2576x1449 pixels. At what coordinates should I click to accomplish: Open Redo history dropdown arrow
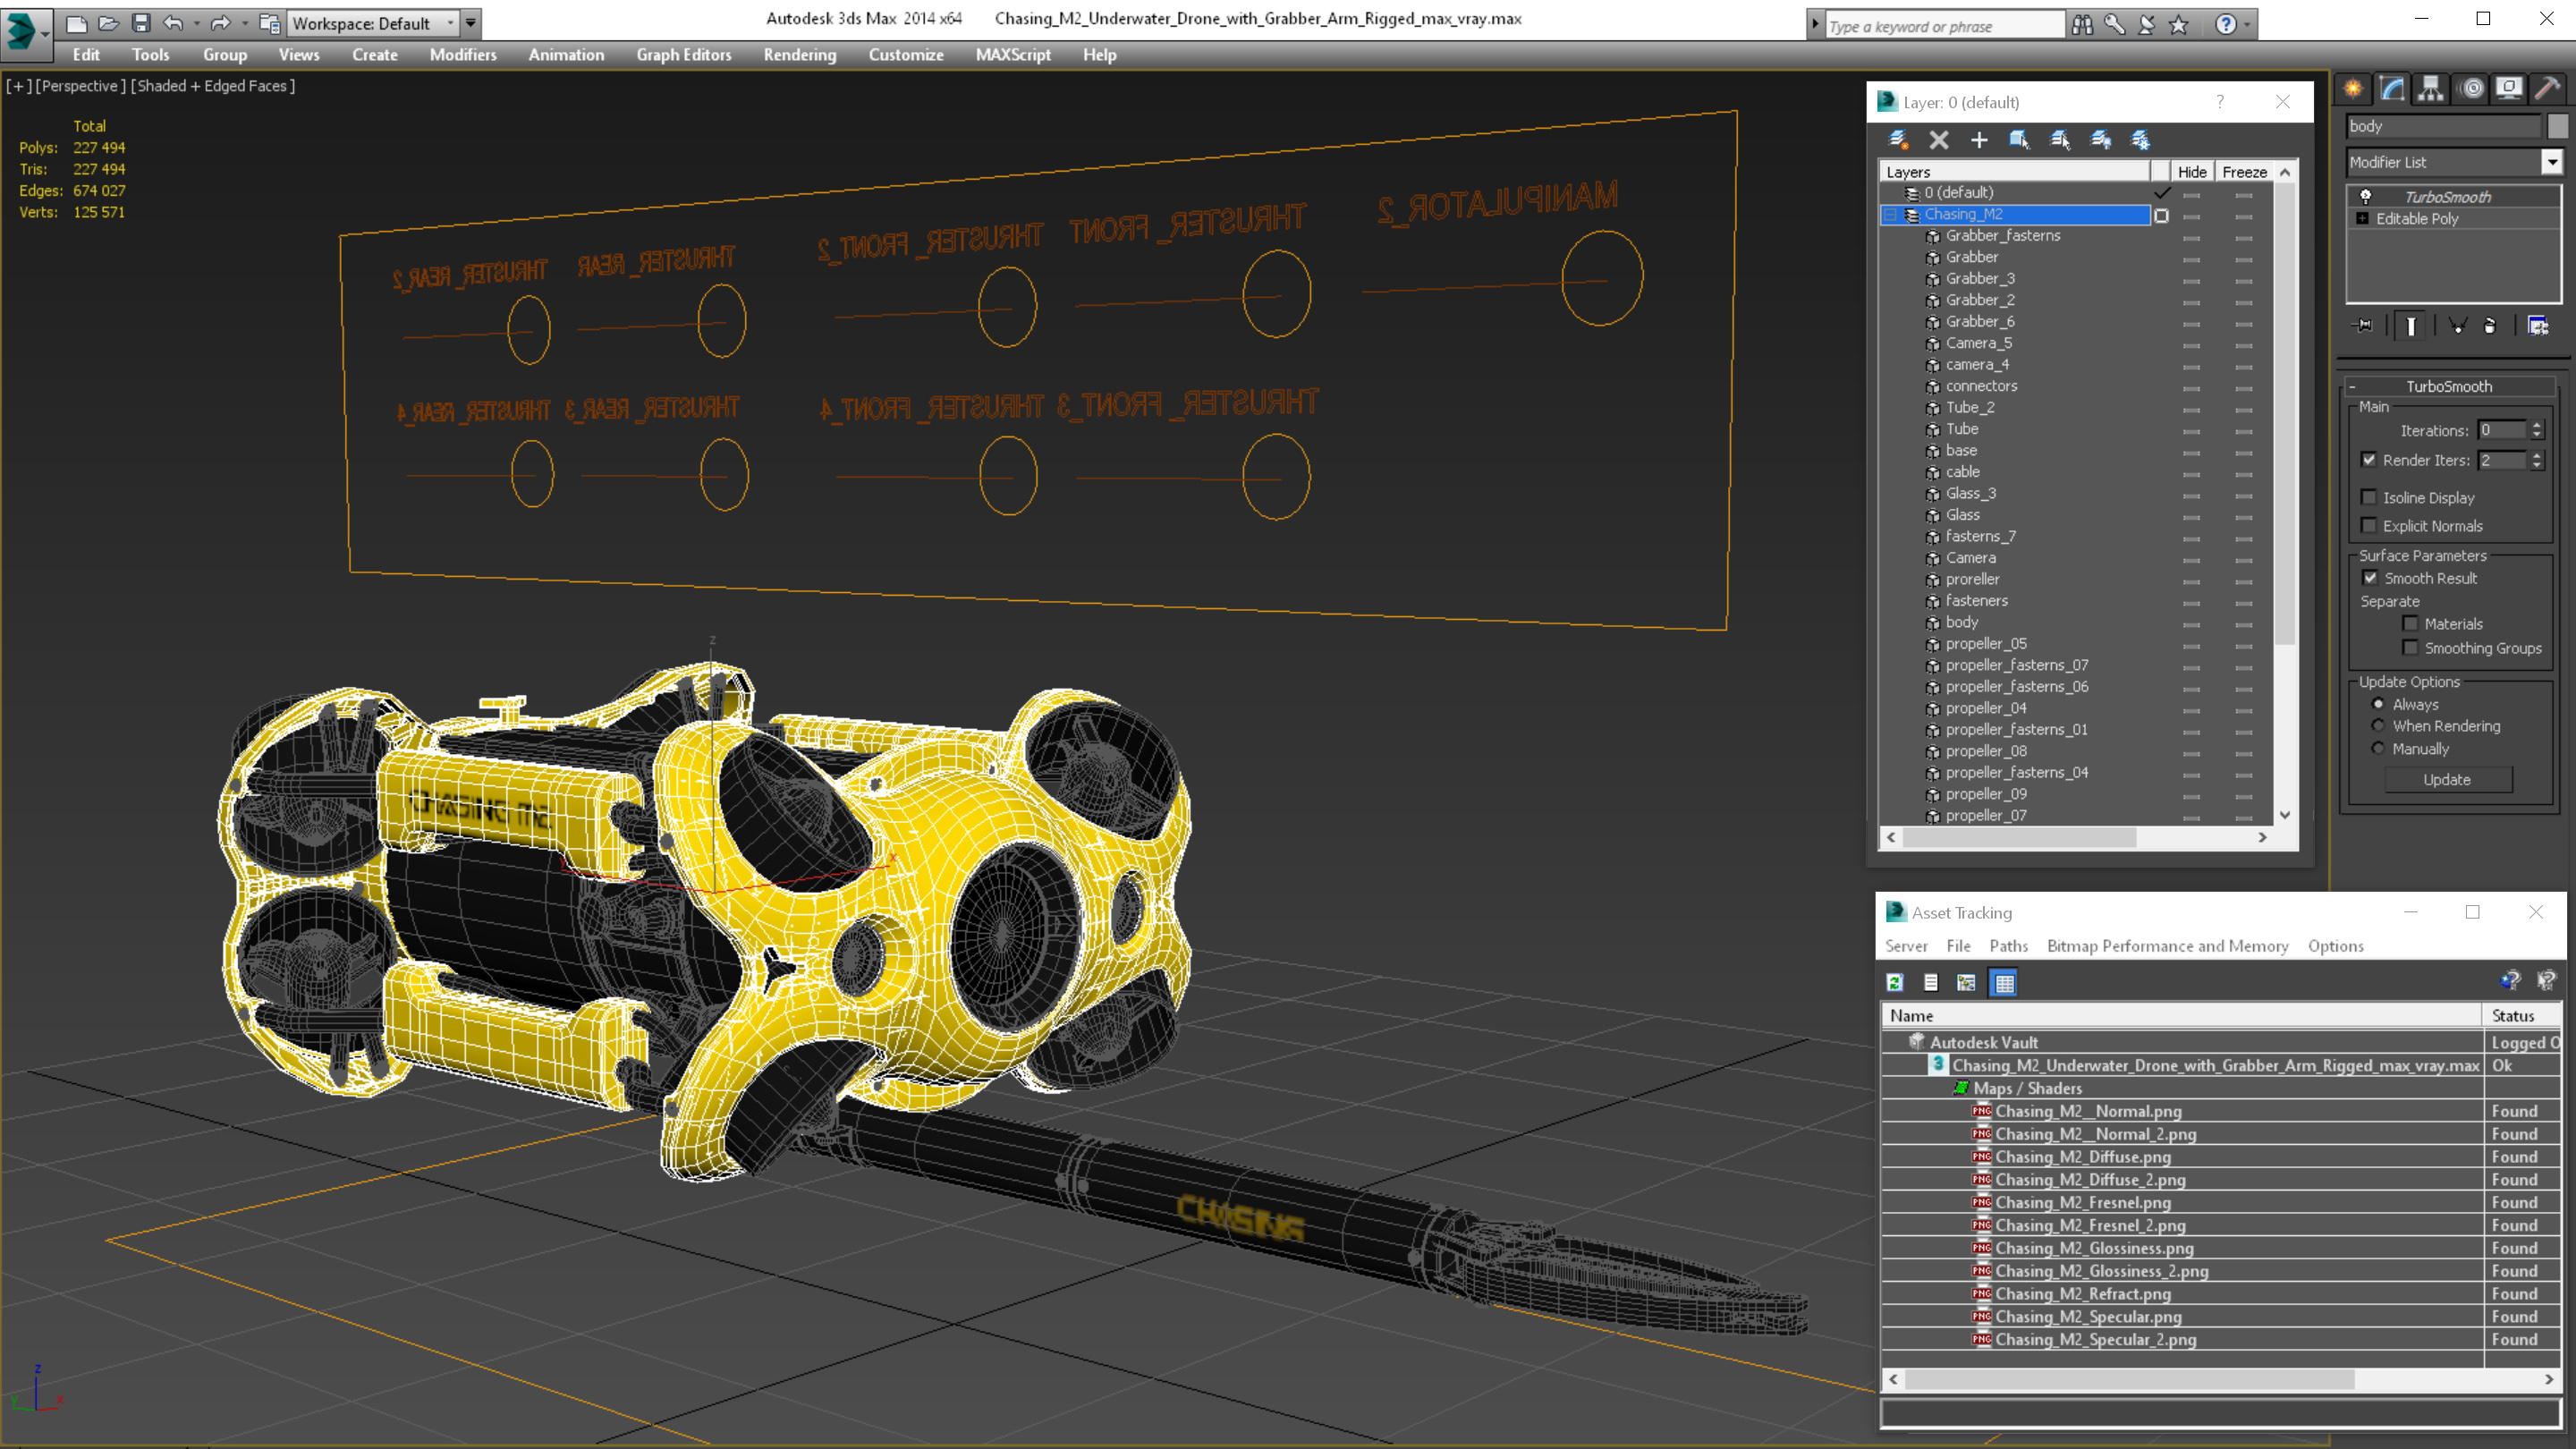click(x=244, y=23)
